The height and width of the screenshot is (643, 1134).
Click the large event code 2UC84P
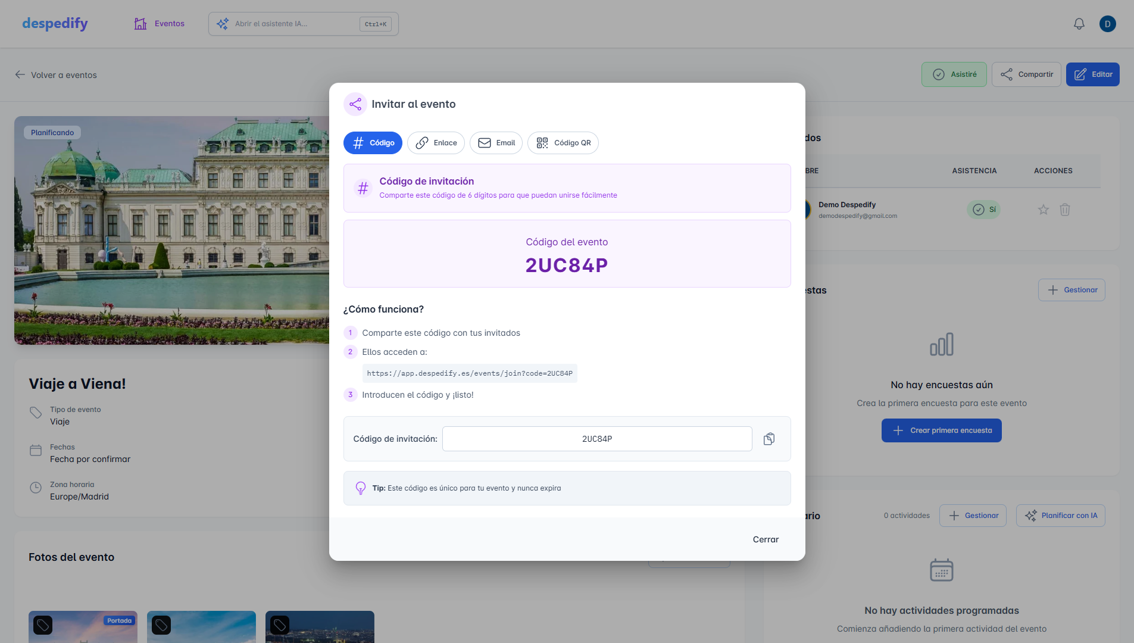coord(567,266)
